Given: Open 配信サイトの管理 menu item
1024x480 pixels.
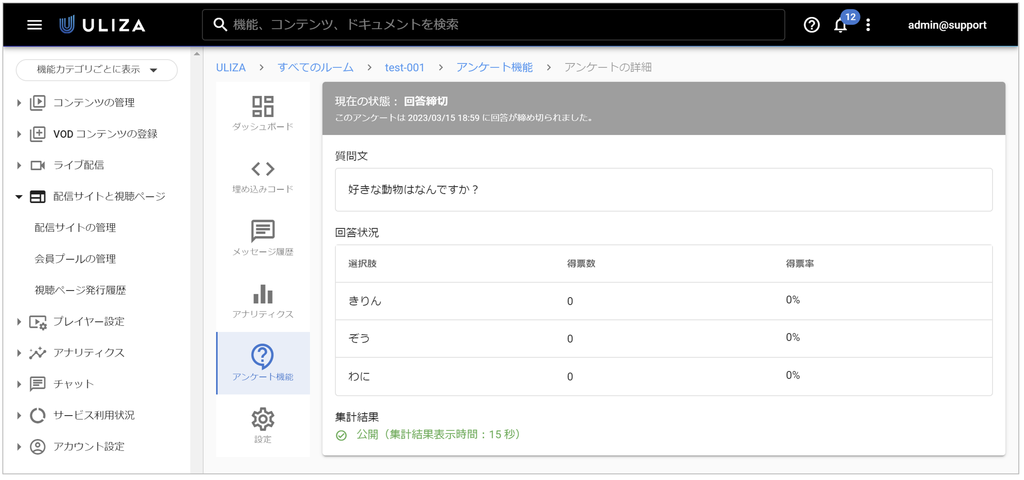Looking at the screenshot, I should click(x=75, y=228).
